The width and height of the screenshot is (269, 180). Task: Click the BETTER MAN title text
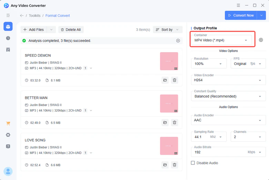(x=36, y=98)
